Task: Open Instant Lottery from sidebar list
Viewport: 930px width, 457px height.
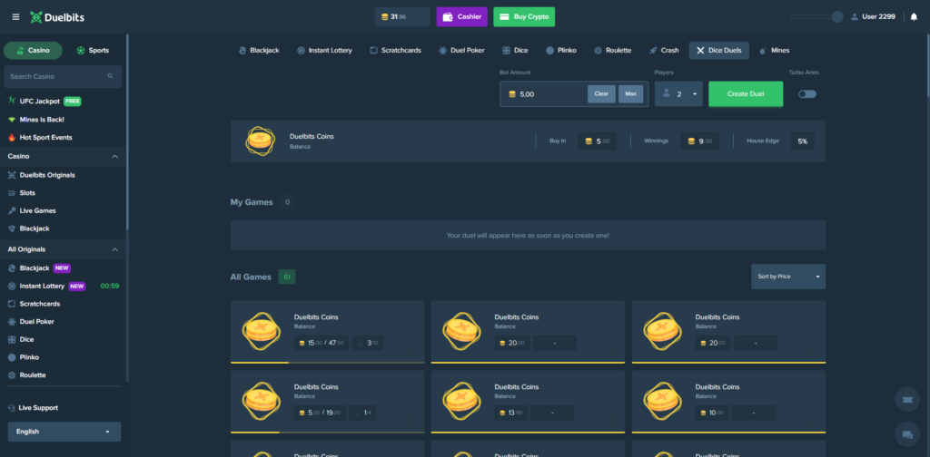Action: click(x=42, y=286)
